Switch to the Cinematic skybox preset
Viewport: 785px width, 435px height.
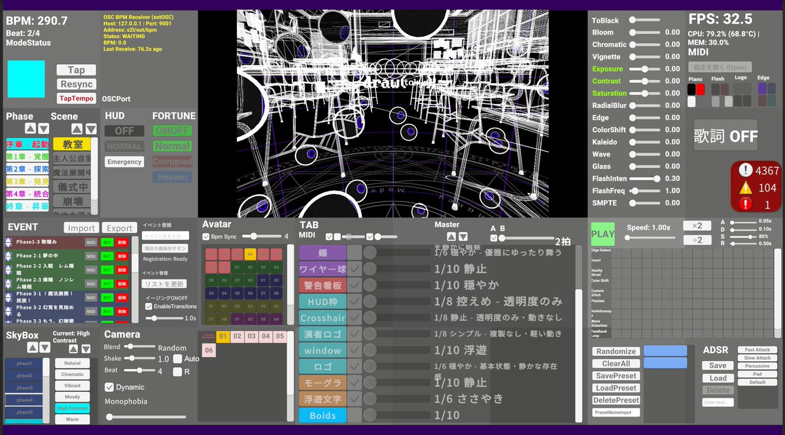[72, 374]
